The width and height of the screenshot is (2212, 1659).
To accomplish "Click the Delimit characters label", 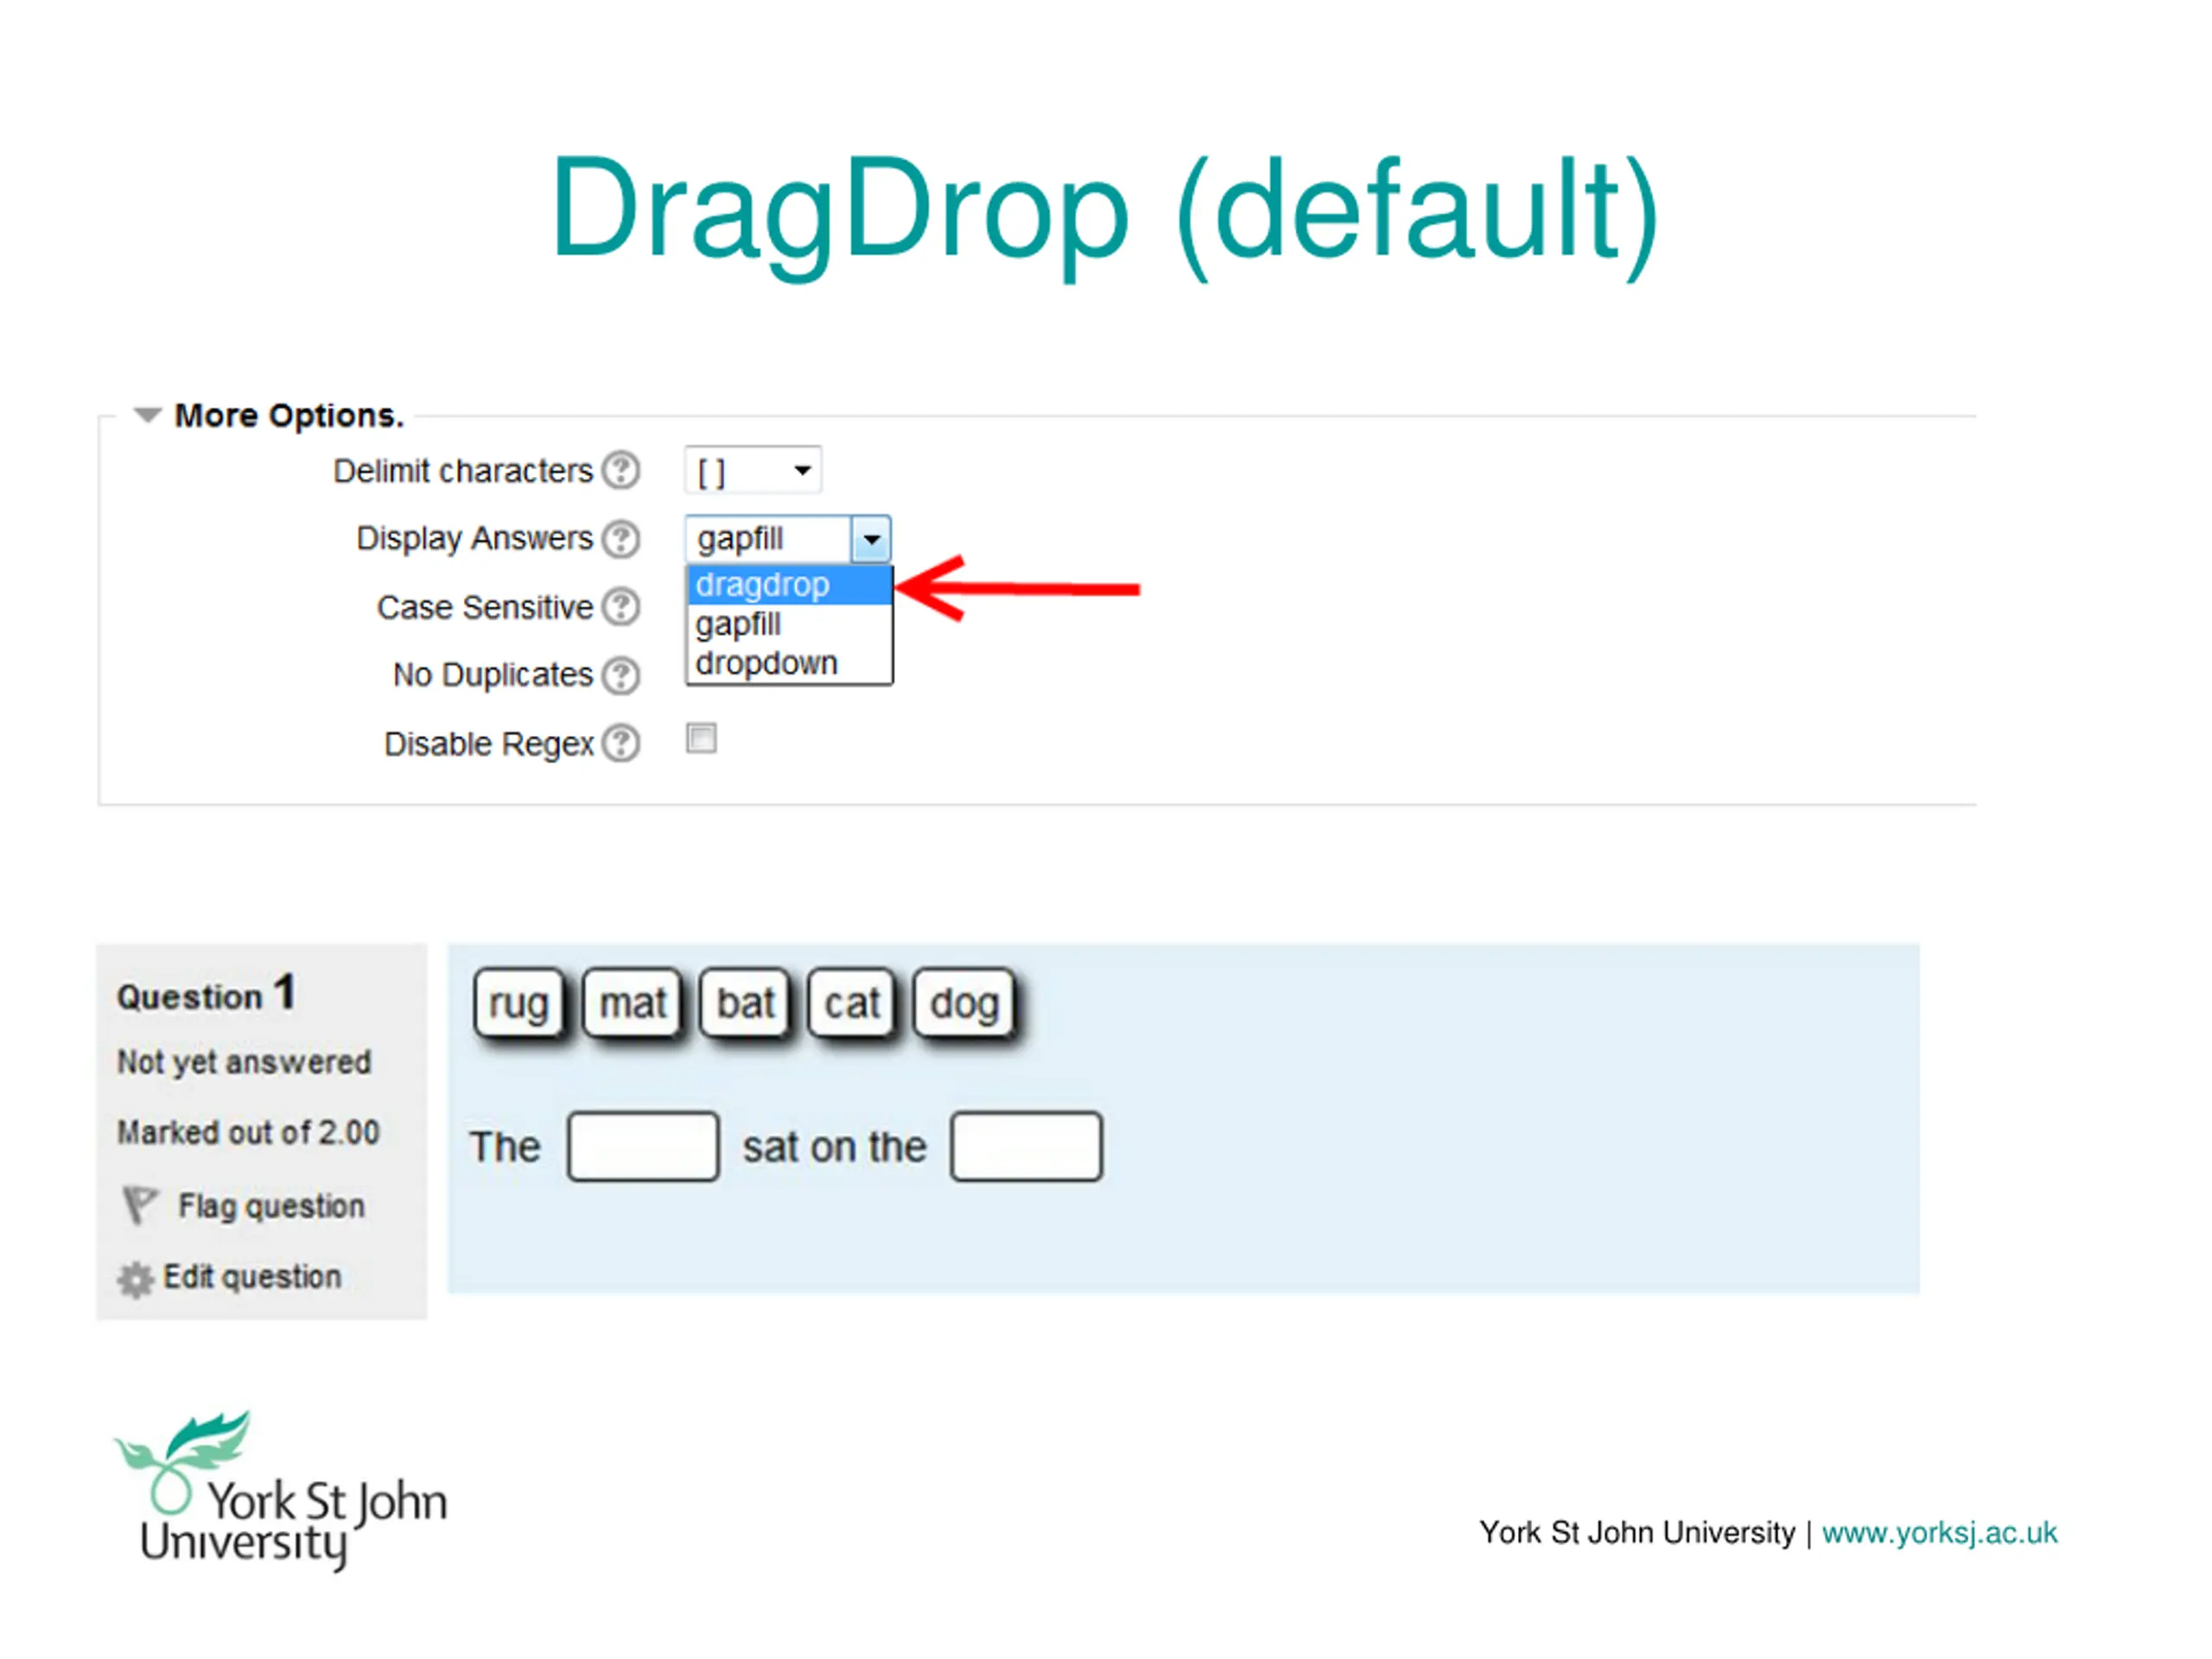I will click(463, 471).
